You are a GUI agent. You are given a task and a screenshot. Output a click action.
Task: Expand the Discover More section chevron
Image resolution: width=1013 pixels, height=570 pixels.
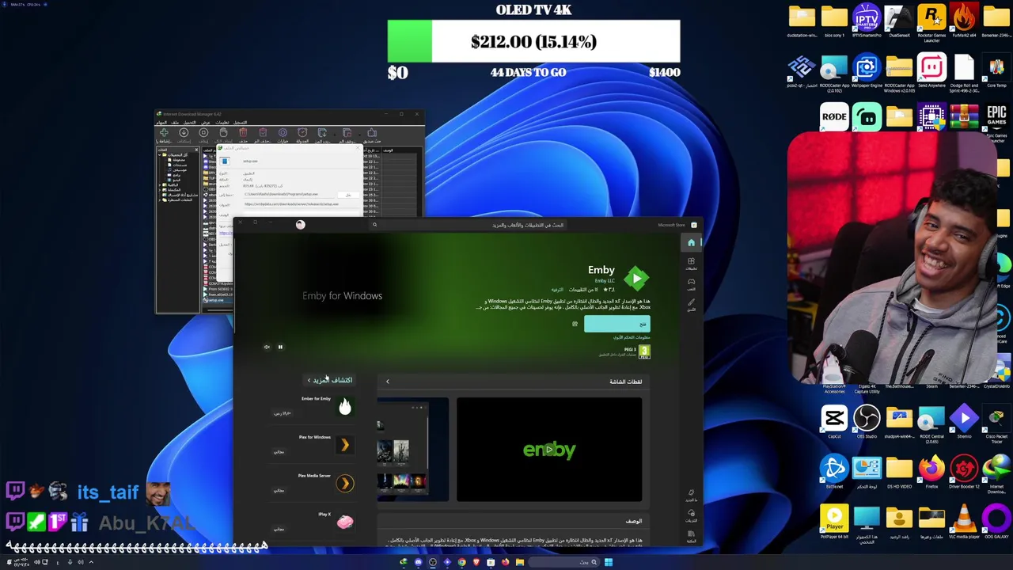tap(309, 381)
